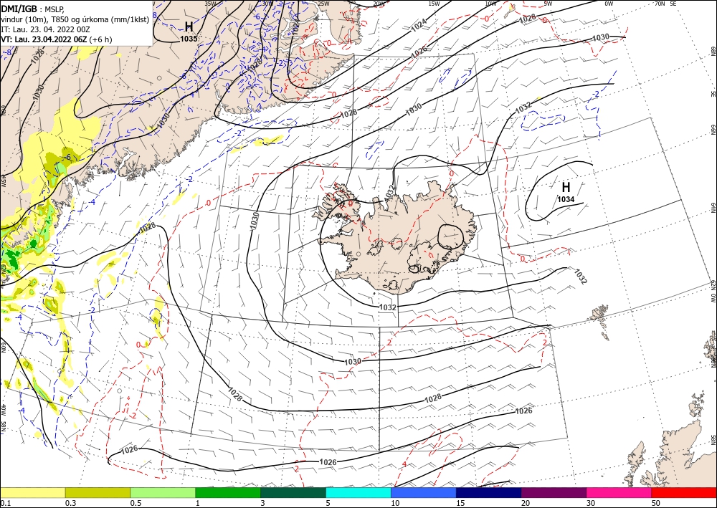Click the '1034' pressure value east of Iceland
Screen dimensions: 717x508
[x=566, y=198]
